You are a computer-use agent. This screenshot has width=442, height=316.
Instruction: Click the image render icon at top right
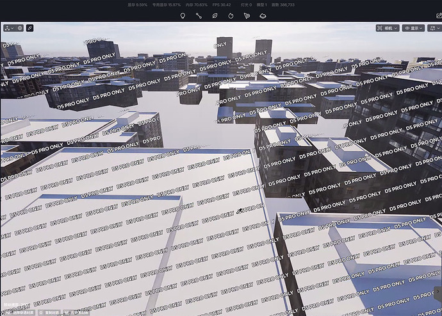(x=439, y=16)
